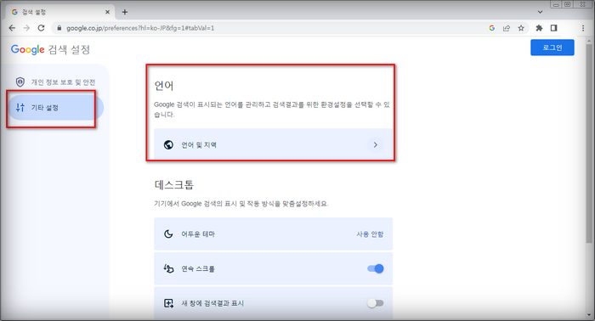Switch to the 검색 설정 browser tab
Image resolution: width=595 pixels, height=321 pixels.
coord(60,12)
